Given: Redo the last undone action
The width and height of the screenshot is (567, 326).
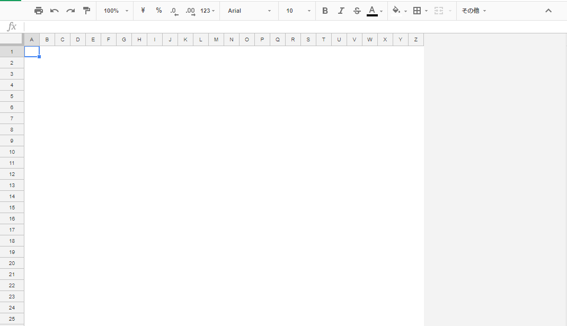Looking at the screenshot, I should point(70,11).
